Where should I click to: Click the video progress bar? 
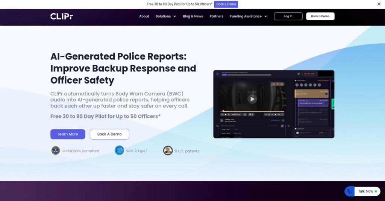pyautogui.click(x=252, y=111)
